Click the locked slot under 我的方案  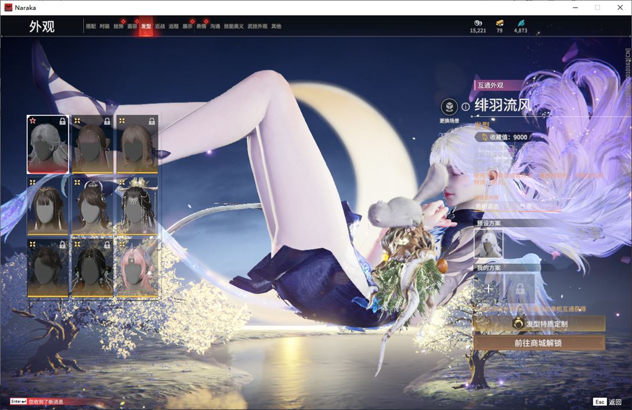pos(519,288)
